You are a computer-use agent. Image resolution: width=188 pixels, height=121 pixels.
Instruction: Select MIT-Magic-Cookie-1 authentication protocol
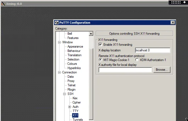[x=100, y=60]
